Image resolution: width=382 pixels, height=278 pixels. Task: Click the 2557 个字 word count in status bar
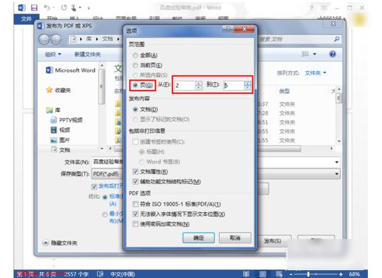(x=77, y=274)
